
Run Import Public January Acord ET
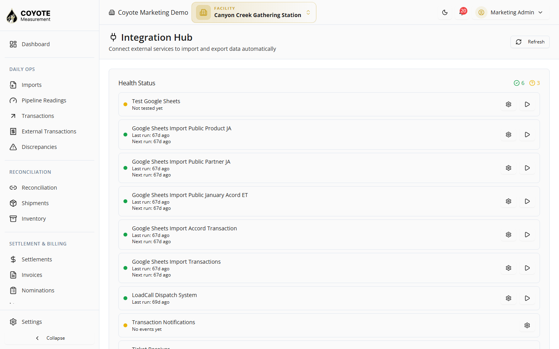click(527, 201)
